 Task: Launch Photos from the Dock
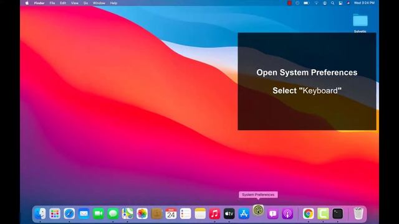pyautogui.click(x=142, y=213)
